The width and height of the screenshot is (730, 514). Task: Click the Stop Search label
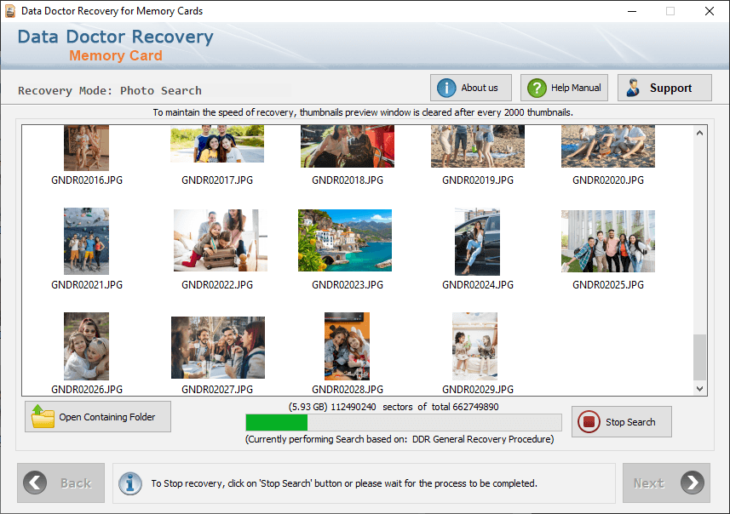click(x=630, y=422)
